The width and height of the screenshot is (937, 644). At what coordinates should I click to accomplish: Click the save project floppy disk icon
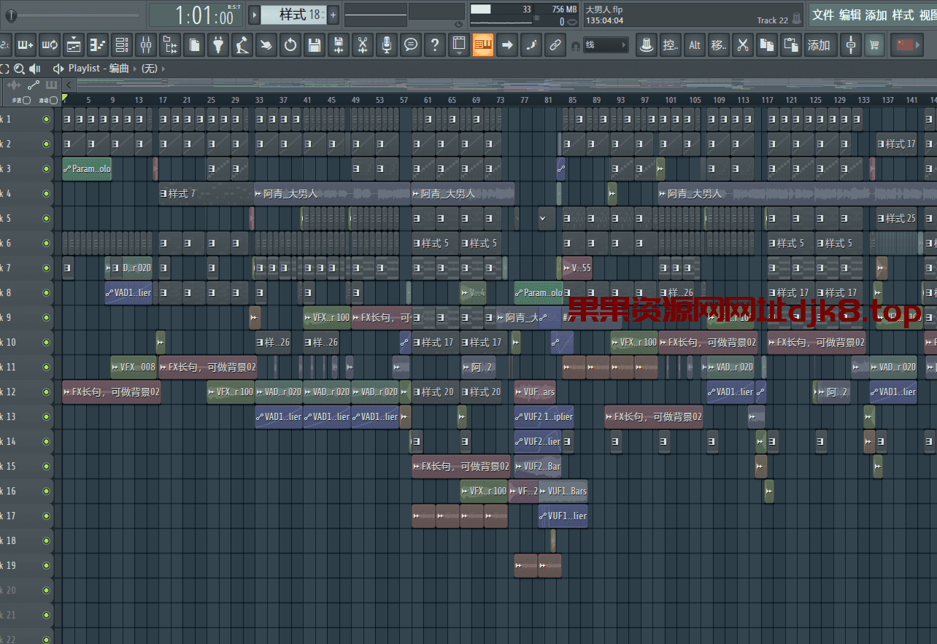[315, 45]
